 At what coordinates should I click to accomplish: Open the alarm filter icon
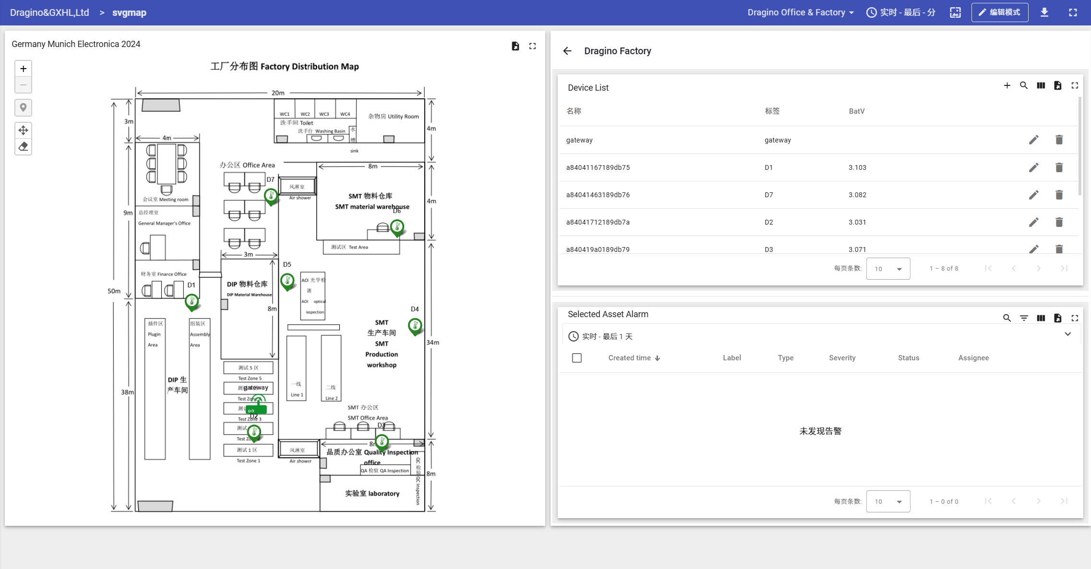(1024, 318)
